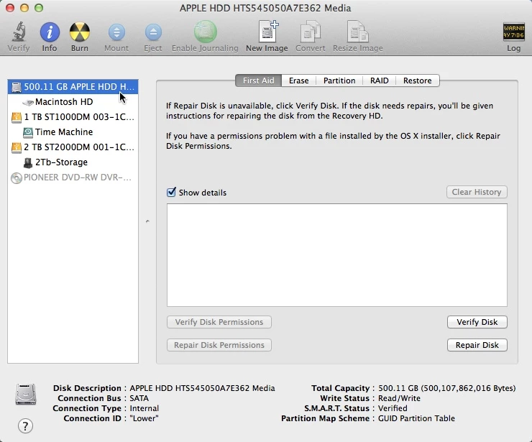
Task: Click the Connection ID "Lower" value
Action: pos(144,418)
